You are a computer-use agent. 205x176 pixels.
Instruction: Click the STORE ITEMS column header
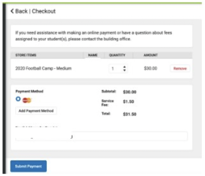[26, 55]
